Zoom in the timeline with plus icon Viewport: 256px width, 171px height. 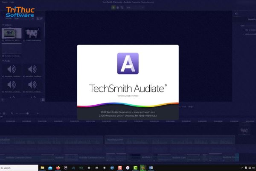[38, 113]
